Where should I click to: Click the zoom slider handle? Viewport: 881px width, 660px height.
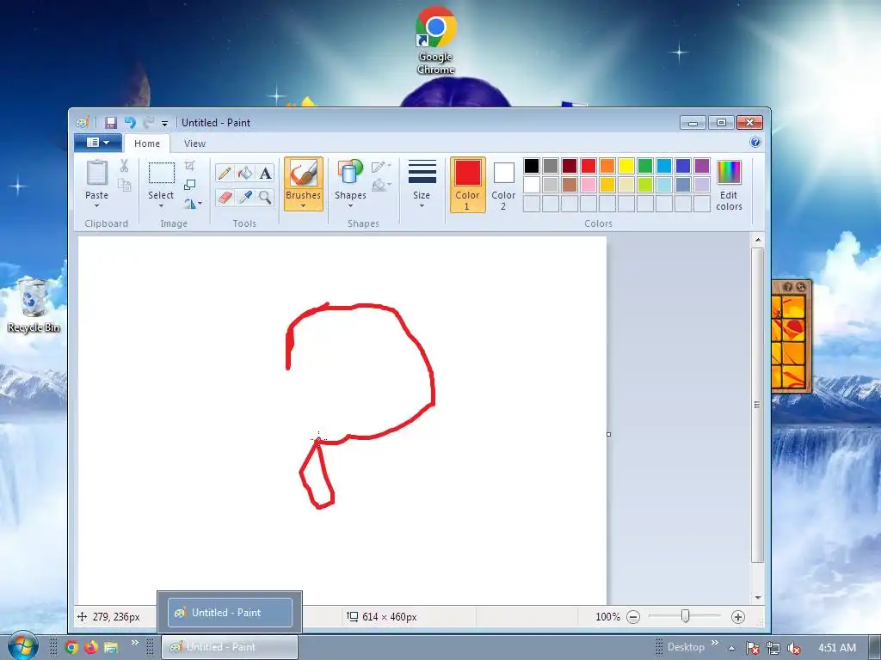click(685, 617)
